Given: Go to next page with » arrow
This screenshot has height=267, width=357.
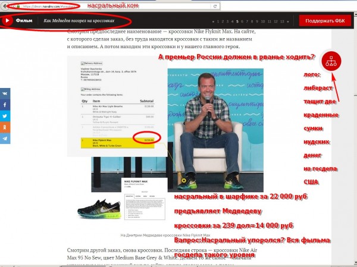Looking at the screenshot, I should point(288,21).
